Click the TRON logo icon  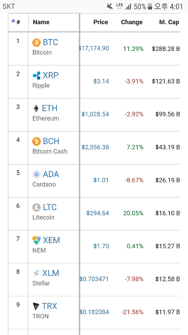tap(36, 306)
